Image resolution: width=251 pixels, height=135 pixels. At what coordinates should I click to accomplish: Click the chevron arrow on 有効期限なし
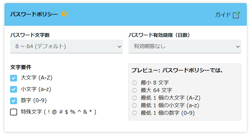[238, 46]
